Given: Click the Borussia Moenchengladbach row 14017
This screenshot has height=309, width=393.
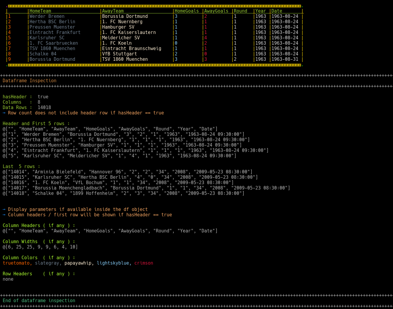Looking at the screenshot, I should [x=146, y=188].
